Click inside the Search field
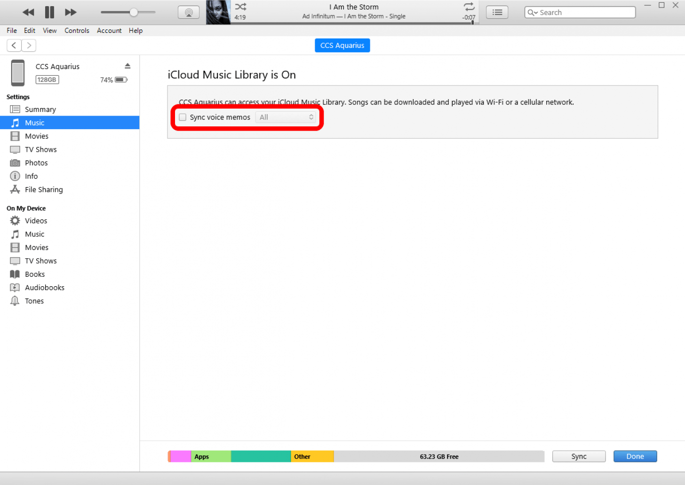685x485 pixels. pyautogui.click(x=583, y=12)
